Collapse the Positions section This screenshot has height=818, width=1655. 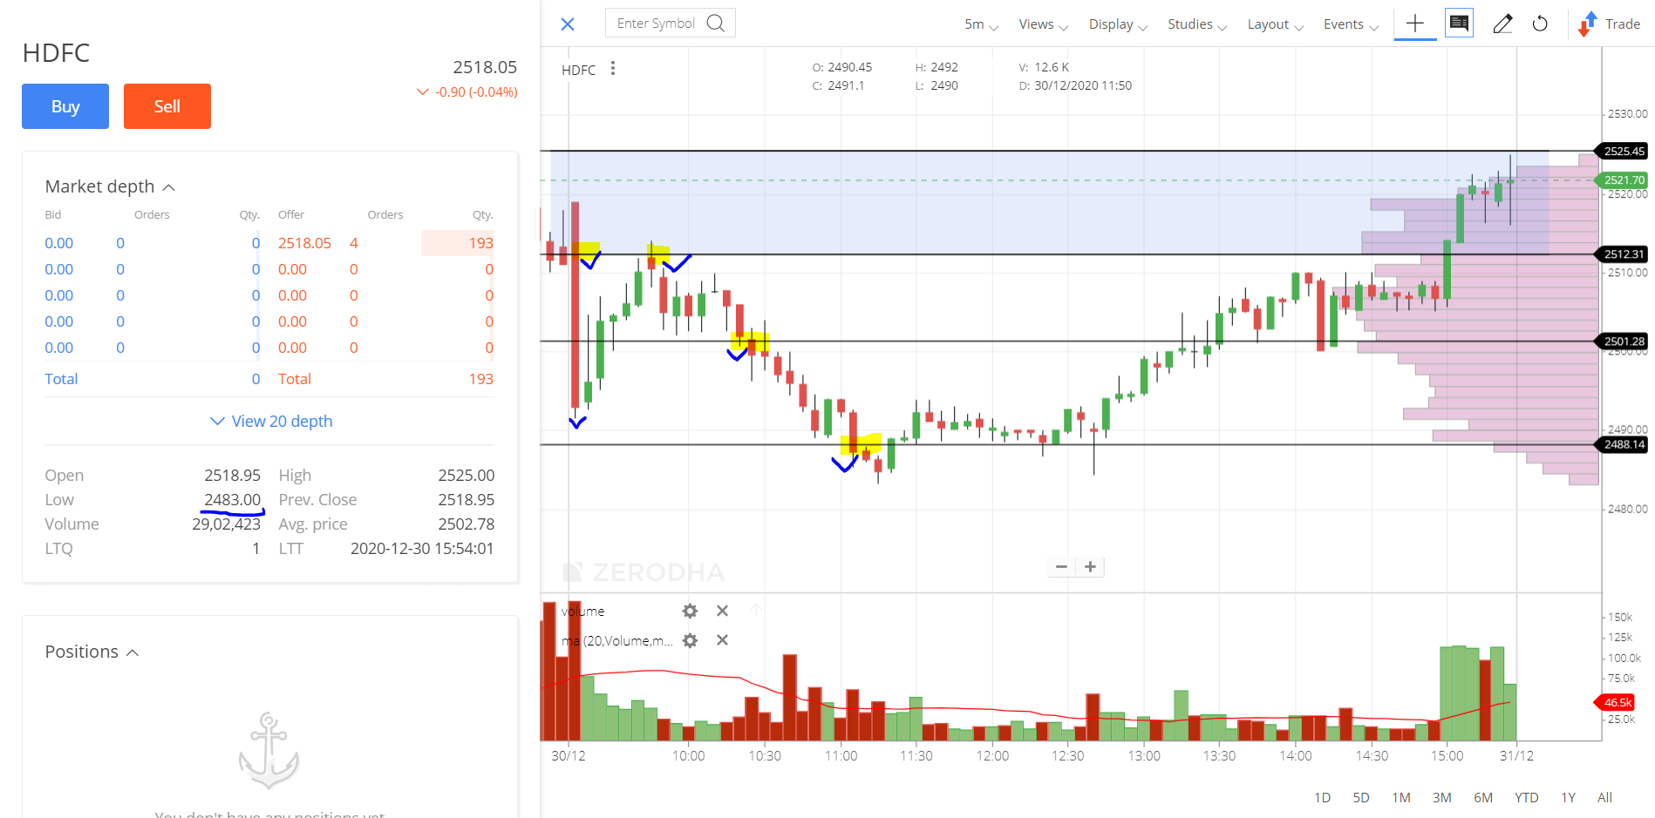[x=92, y=652]
